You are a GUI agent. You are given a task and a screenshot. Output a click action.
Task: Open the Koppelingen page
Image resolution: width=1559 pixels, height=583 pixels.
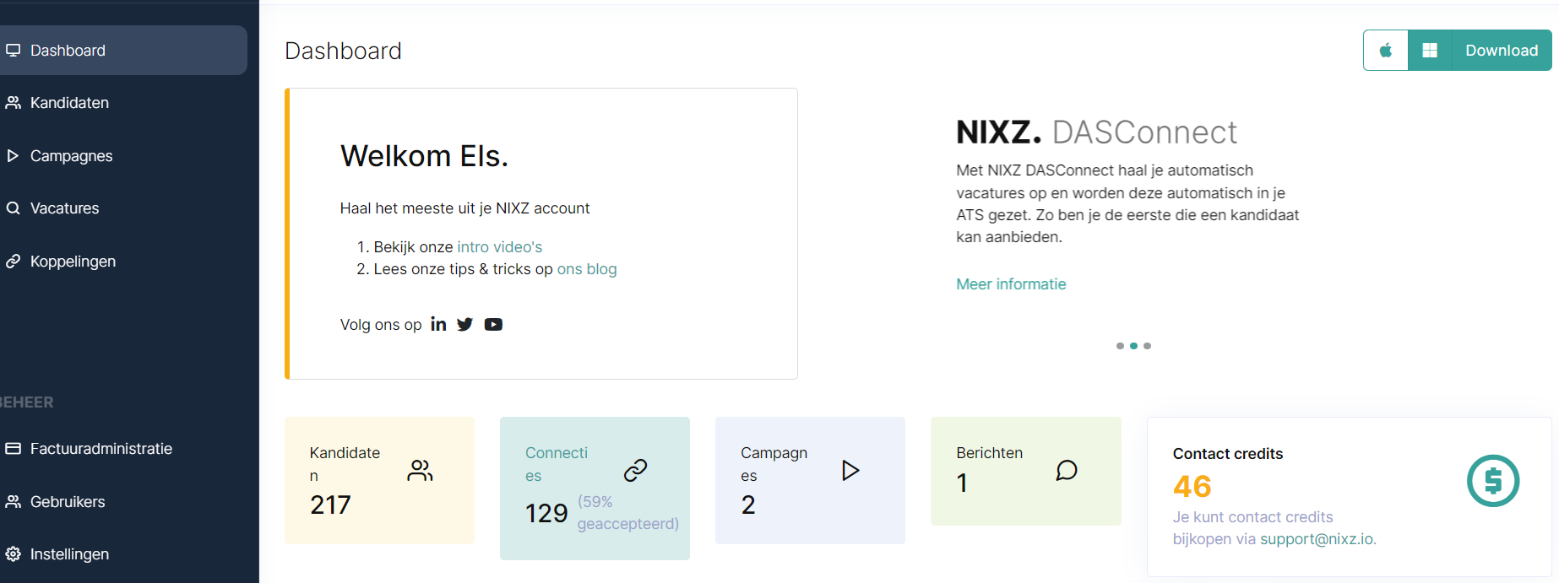[73, 262]
